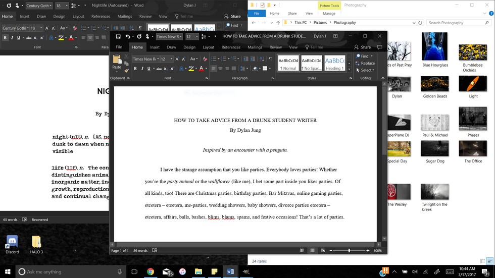The height and width of the screenshot is (278, 495).
Task: Expand the Styles gallery More arrow
Action: click(x=349, y=70)
